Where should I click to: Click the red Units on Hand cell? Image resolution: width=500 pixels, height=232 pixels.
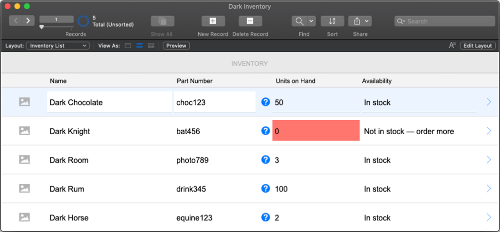(315, 131)
